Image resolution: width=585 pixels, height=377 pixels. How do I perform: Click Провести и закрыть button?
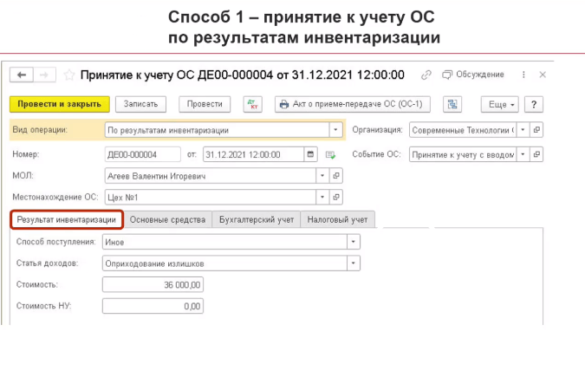[60, 104]
